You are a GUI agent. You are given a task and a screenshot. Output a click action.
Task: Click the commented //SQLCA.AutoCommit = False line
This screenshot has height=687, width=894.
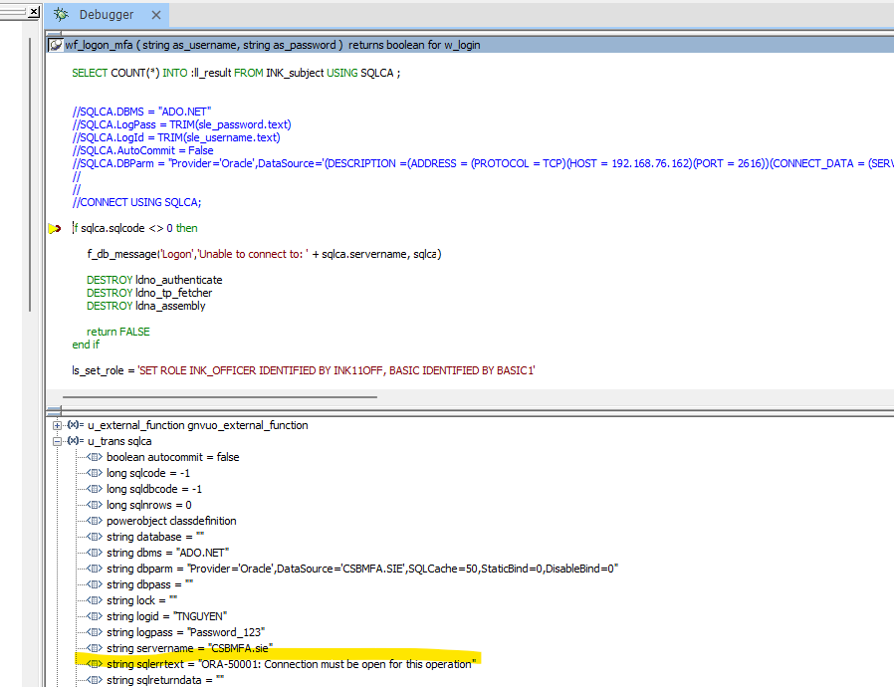click(142, 151)
